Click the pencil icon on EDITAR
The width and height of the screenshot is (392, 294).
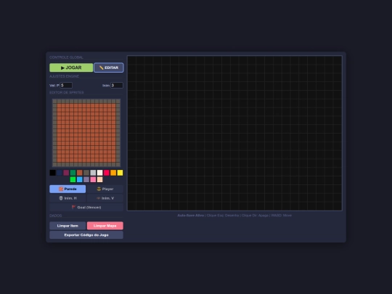click(x=101, y=68)
